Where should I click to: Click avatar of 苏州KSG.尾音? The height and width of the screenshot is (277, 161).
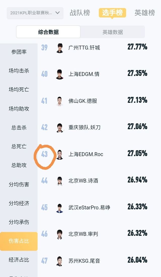[x=60, y=261]
